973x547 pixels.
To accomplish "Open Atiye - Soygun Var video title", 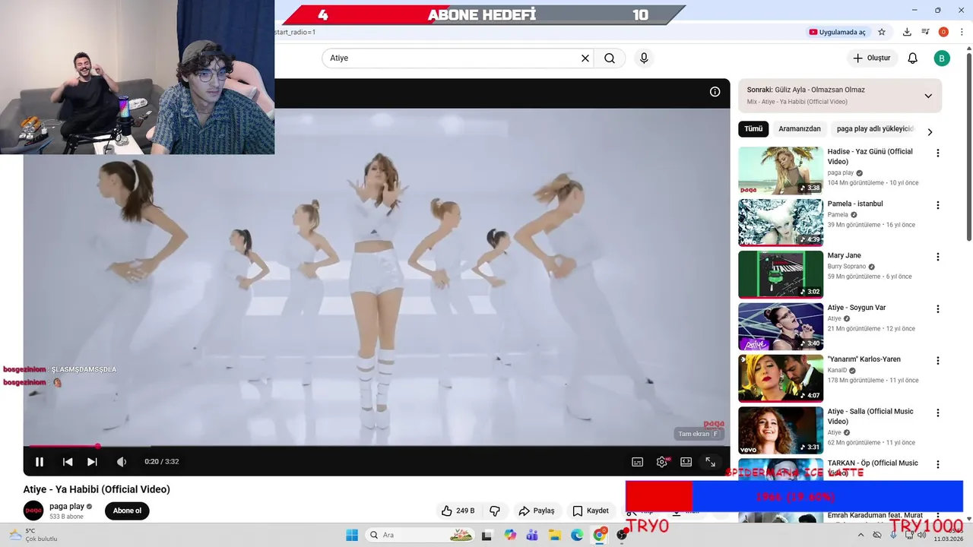I will pyautogui.click(x=857, y=308).
